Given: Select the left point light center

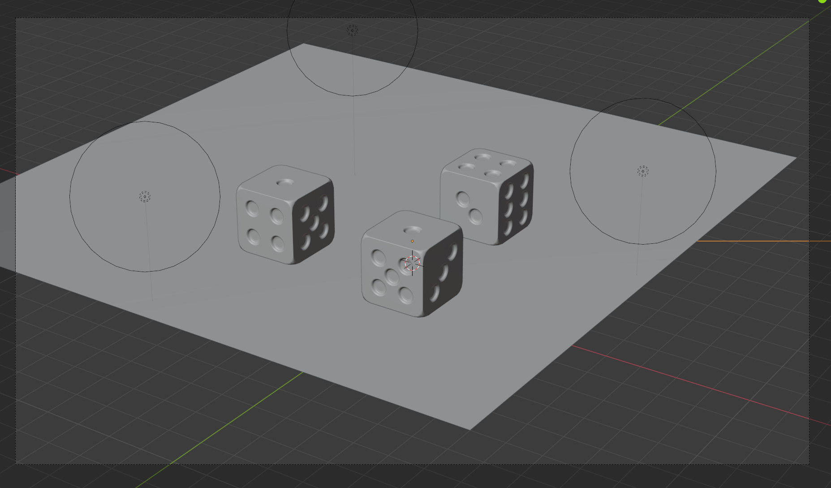Looking at the screenshot, I should [x=145, y=196].
